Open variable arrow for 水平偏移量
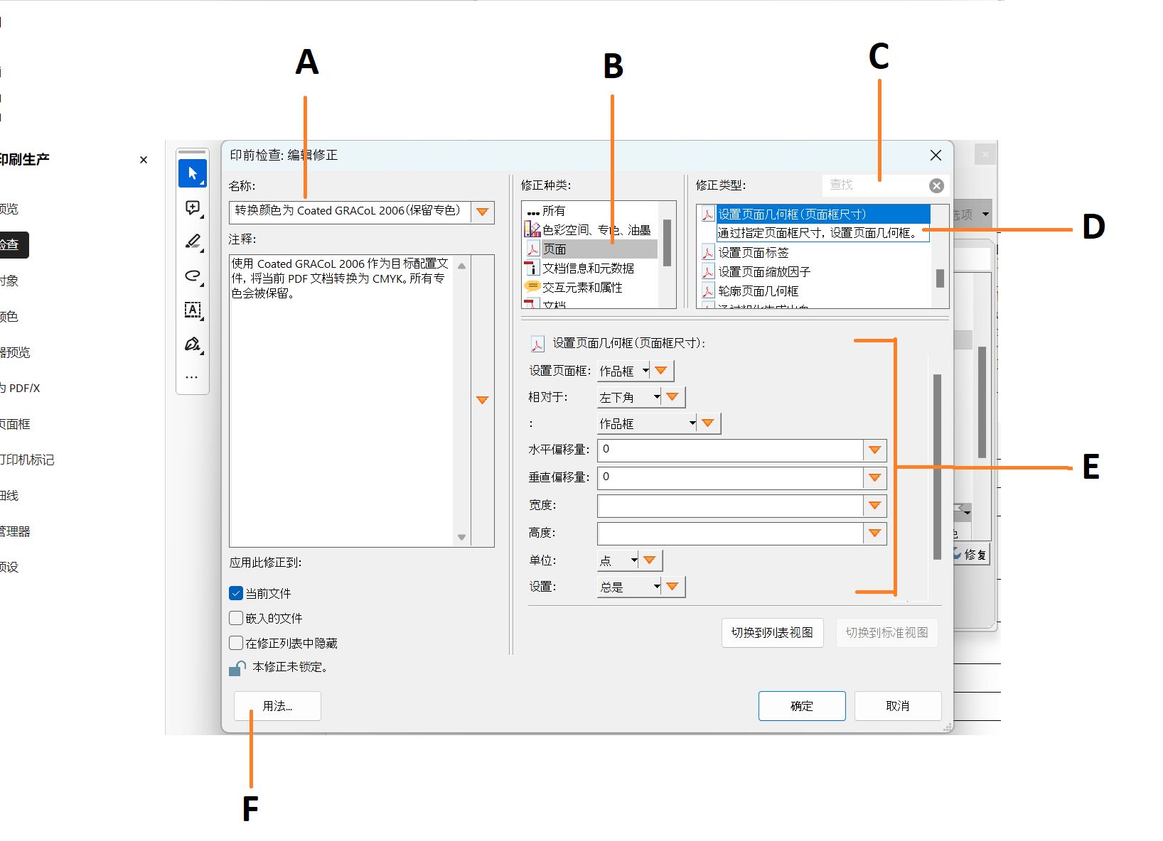 click(x=875, y=450)
